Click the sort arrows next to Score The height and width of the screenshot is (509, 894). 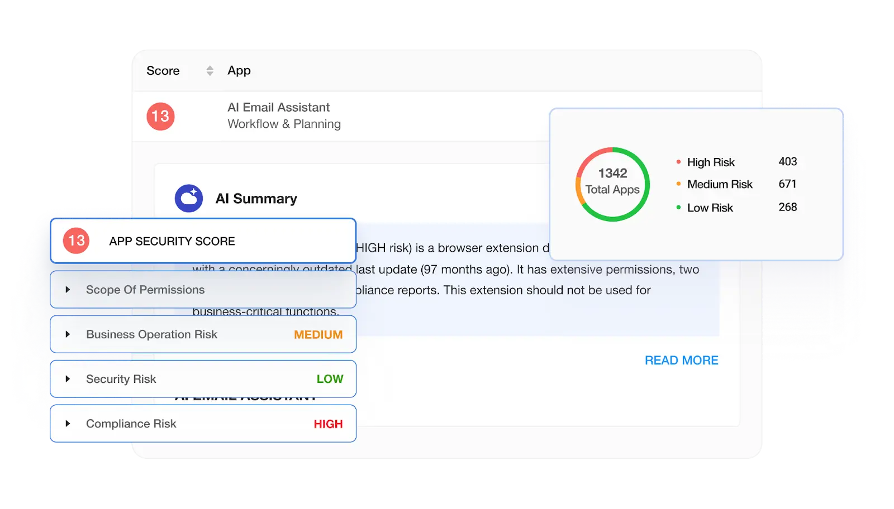point(210,70)
